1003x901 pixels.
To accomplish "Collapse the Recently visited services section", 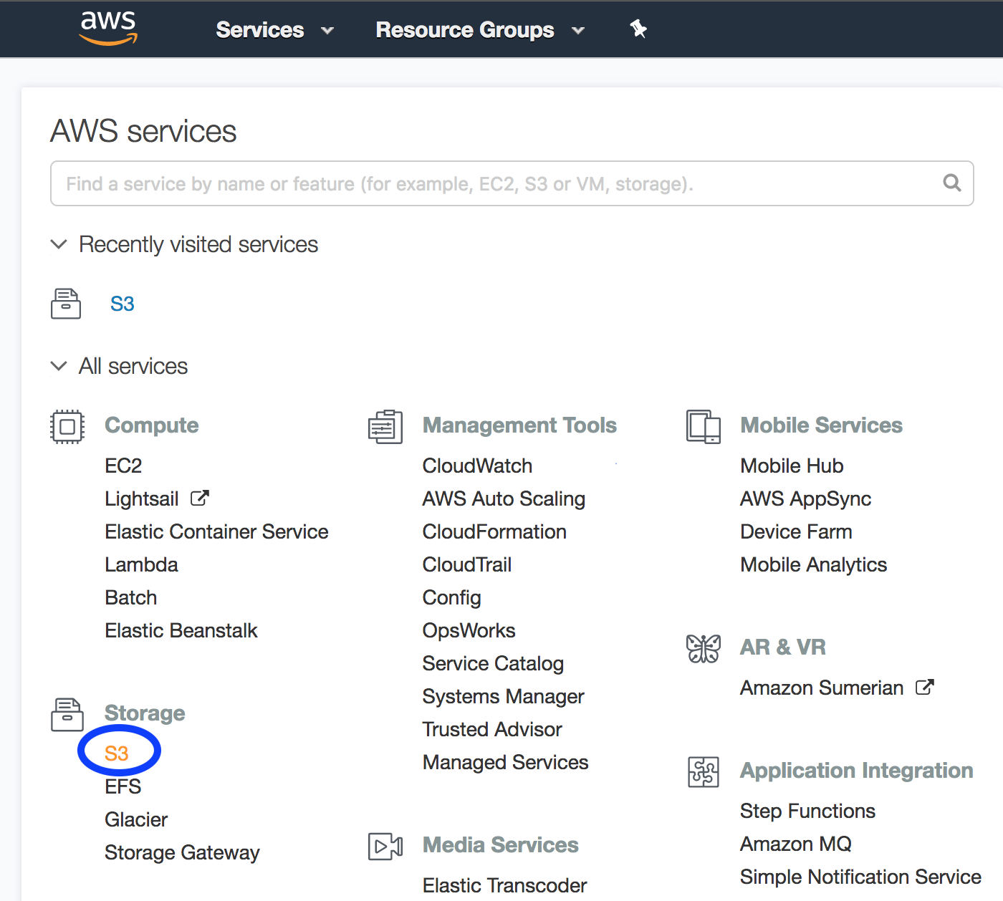I will tap(59, 244).
